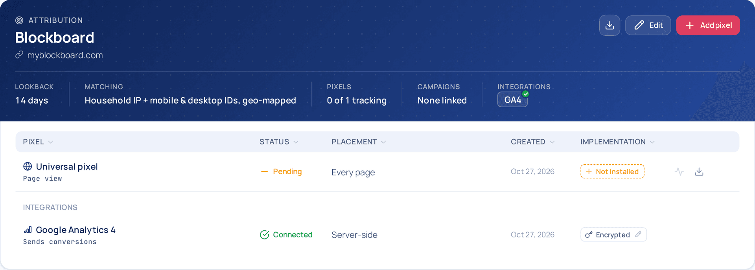Sort by the IMPLEMENTATION column chevron

coord(652,142)
